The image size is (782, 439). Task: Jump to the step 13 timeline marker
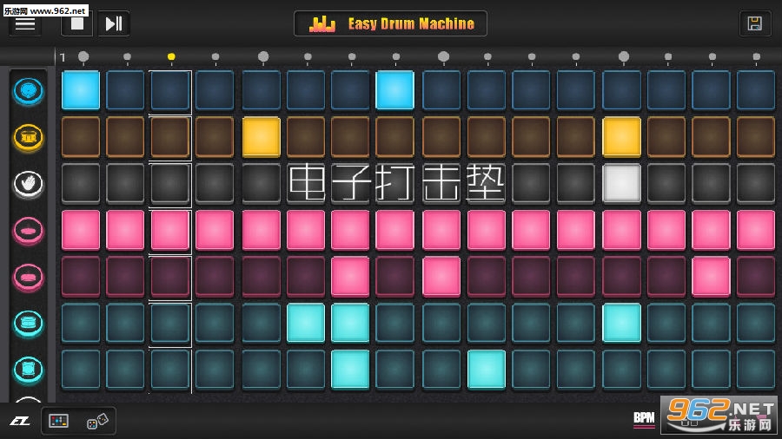pyautogui.click(x=623, y=56)
